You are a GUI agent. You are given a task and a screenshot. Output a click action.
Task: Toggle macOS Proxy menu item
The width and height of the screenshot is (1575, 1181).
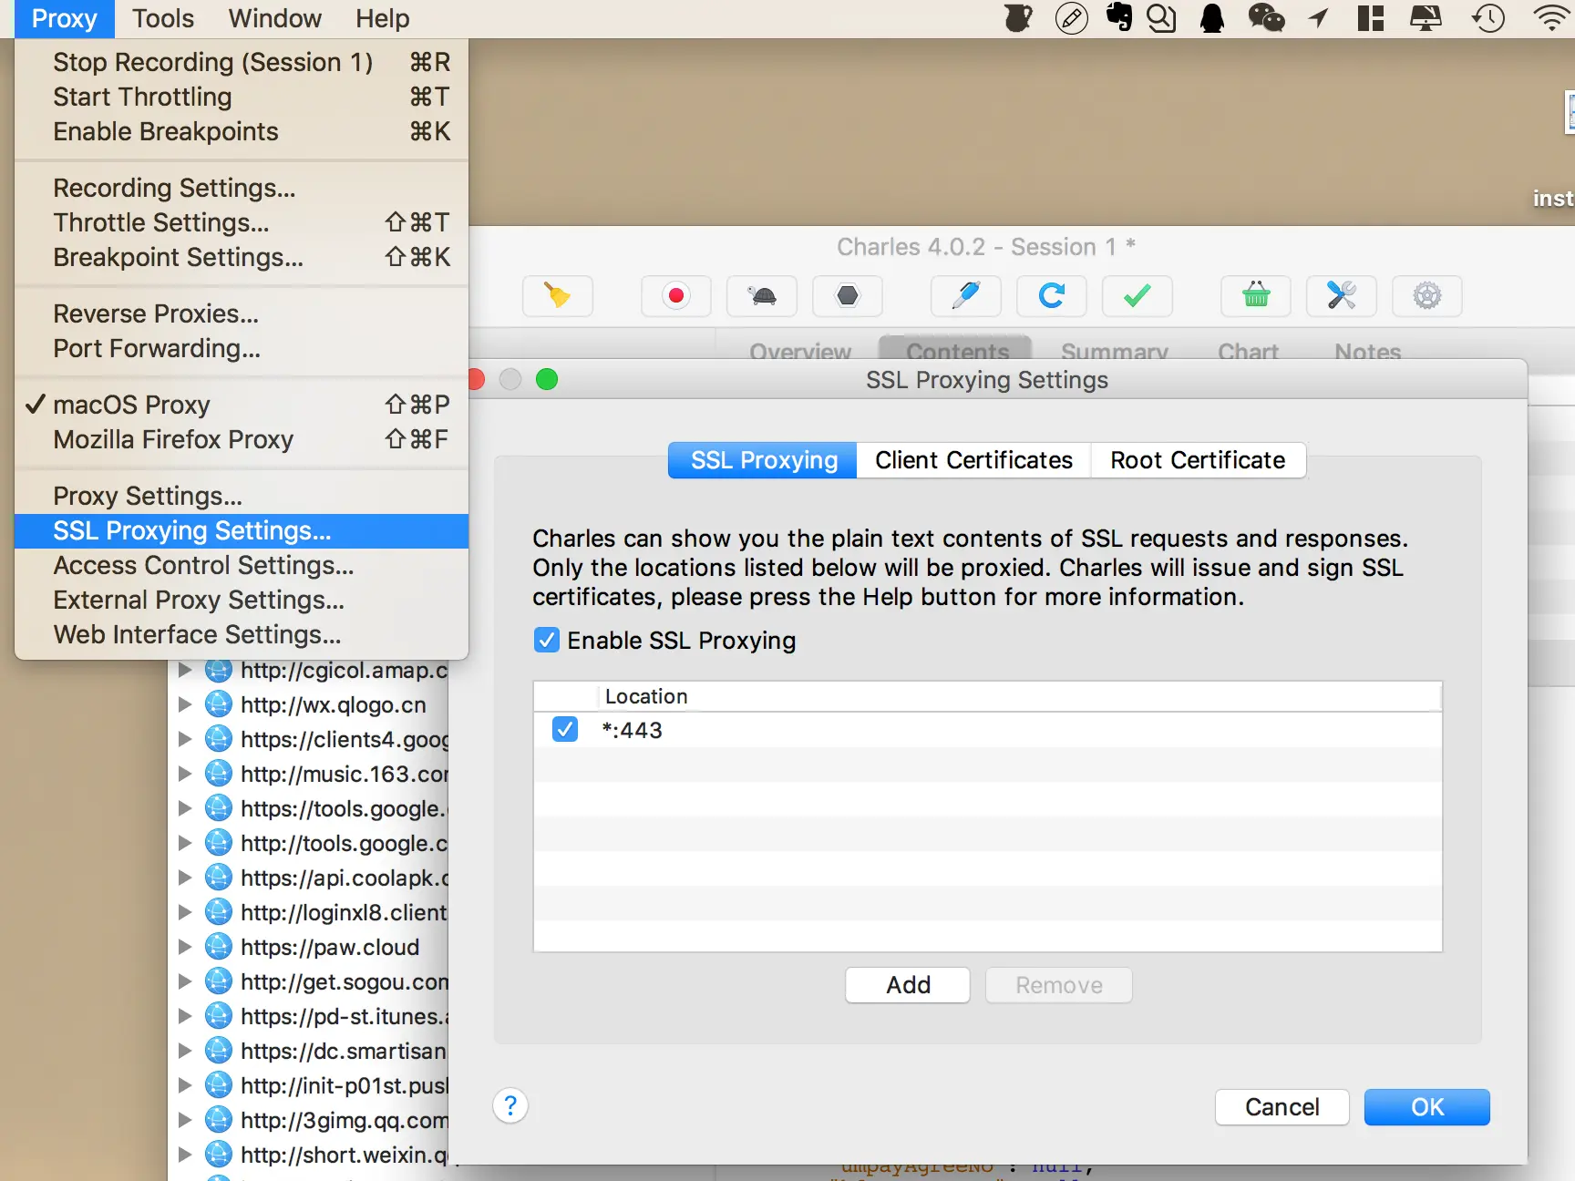[x=242, y=405]
